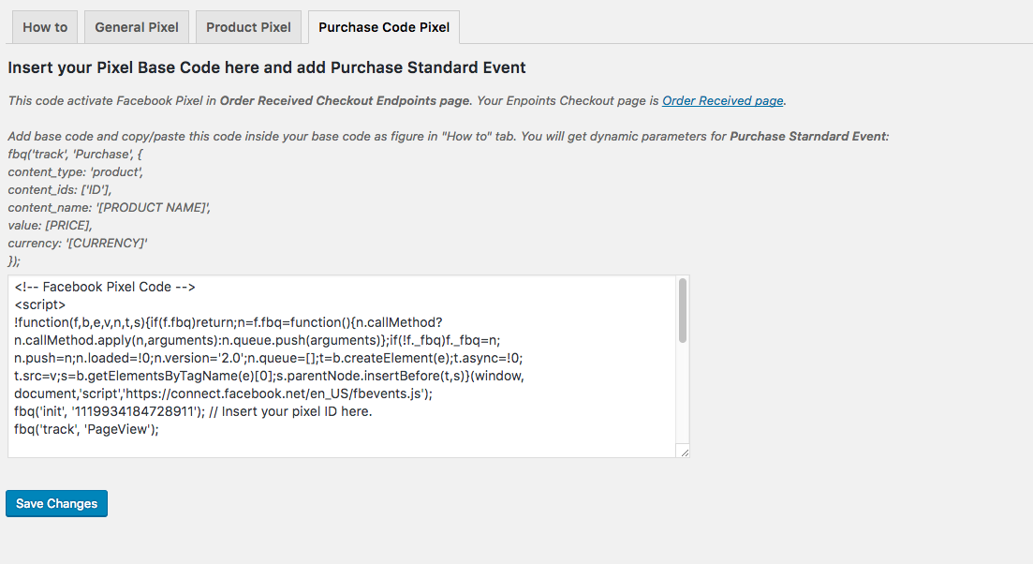
Task: Click the scrollbar track below the thumb
Action: click(x=683, y=392)
